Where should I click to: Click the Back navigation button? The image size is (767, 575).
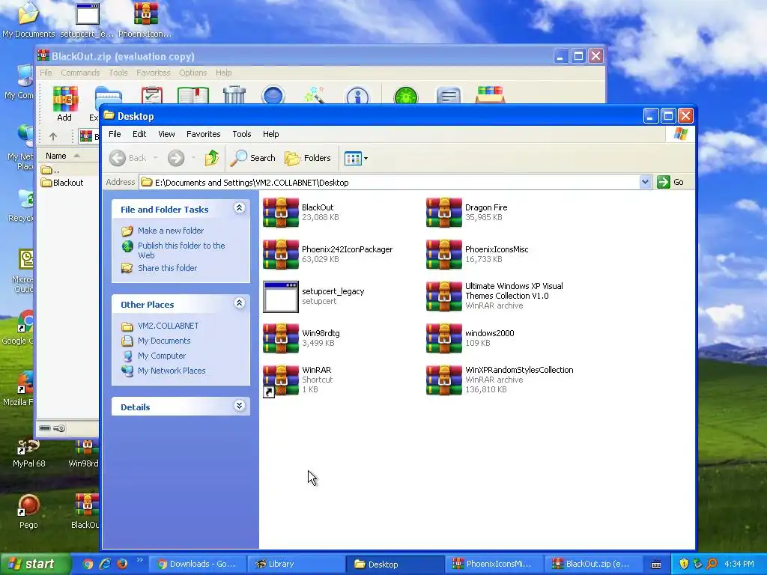point(128,158)
